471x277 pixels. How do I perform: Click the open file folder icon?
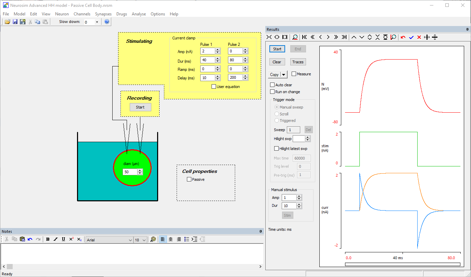pyautogui.click(x=7, y=22)
